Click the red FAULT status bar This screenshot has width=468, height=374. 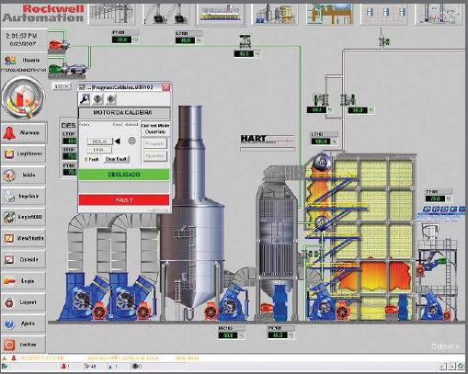point(124,200)
